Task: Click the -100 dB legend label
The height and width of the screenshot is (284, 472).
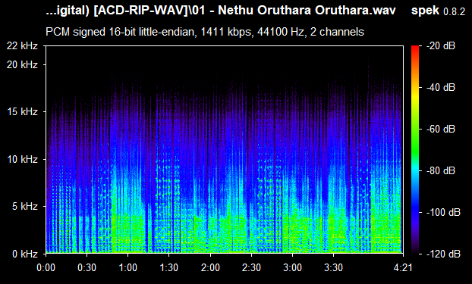Action: tap(443, 213)
